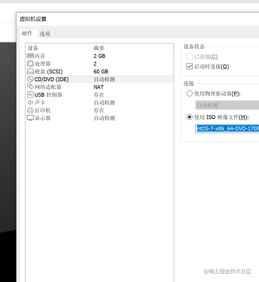Select 使用物理驱动器(P) radio button
The image size is (259, 282).
[x=190, y=93]
